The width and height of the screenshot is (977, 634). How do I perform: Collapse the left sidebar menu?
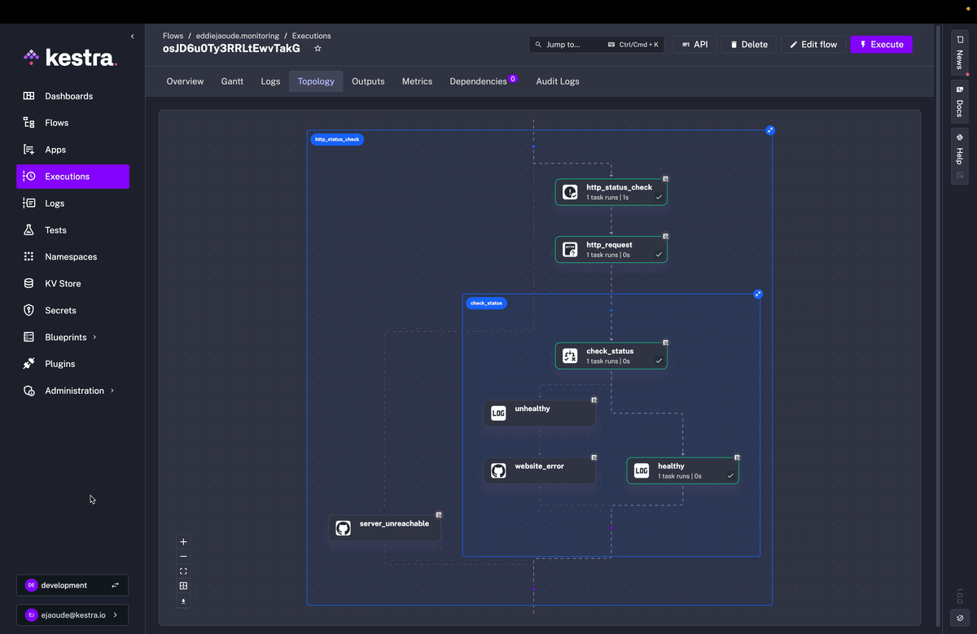coord(133,37)
